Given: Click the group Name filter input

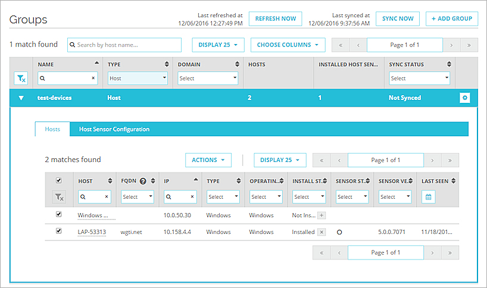Looking at the screenshot, I should pyautogui.click(x=68, y=78).
